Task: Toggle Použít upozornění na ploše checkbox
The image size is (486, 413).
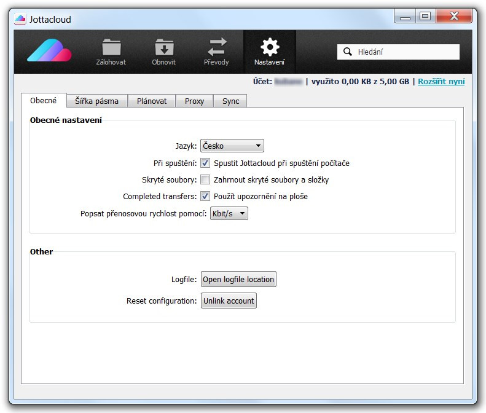Action: [205, 196]
